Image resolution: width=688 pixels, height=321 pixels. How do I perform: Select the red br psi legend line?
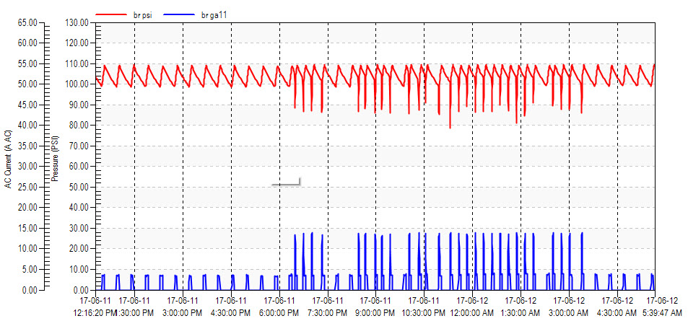[111, 14]
